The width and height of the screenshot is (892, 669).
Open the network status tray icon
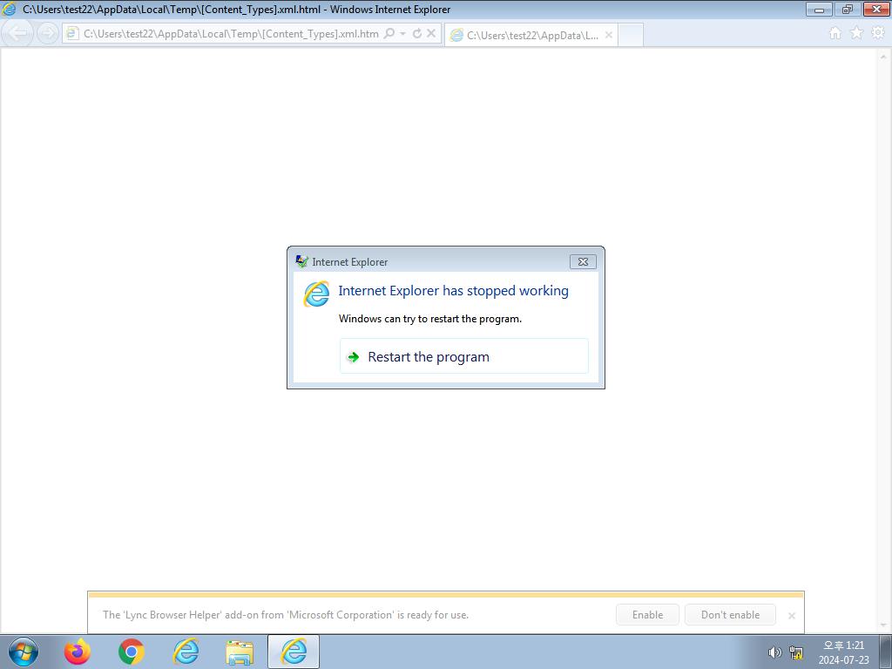point(796,652)
